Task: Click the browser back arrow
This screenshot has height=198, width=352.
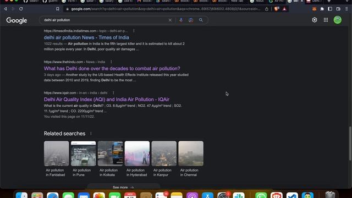Action: click(x=5, y=9)
